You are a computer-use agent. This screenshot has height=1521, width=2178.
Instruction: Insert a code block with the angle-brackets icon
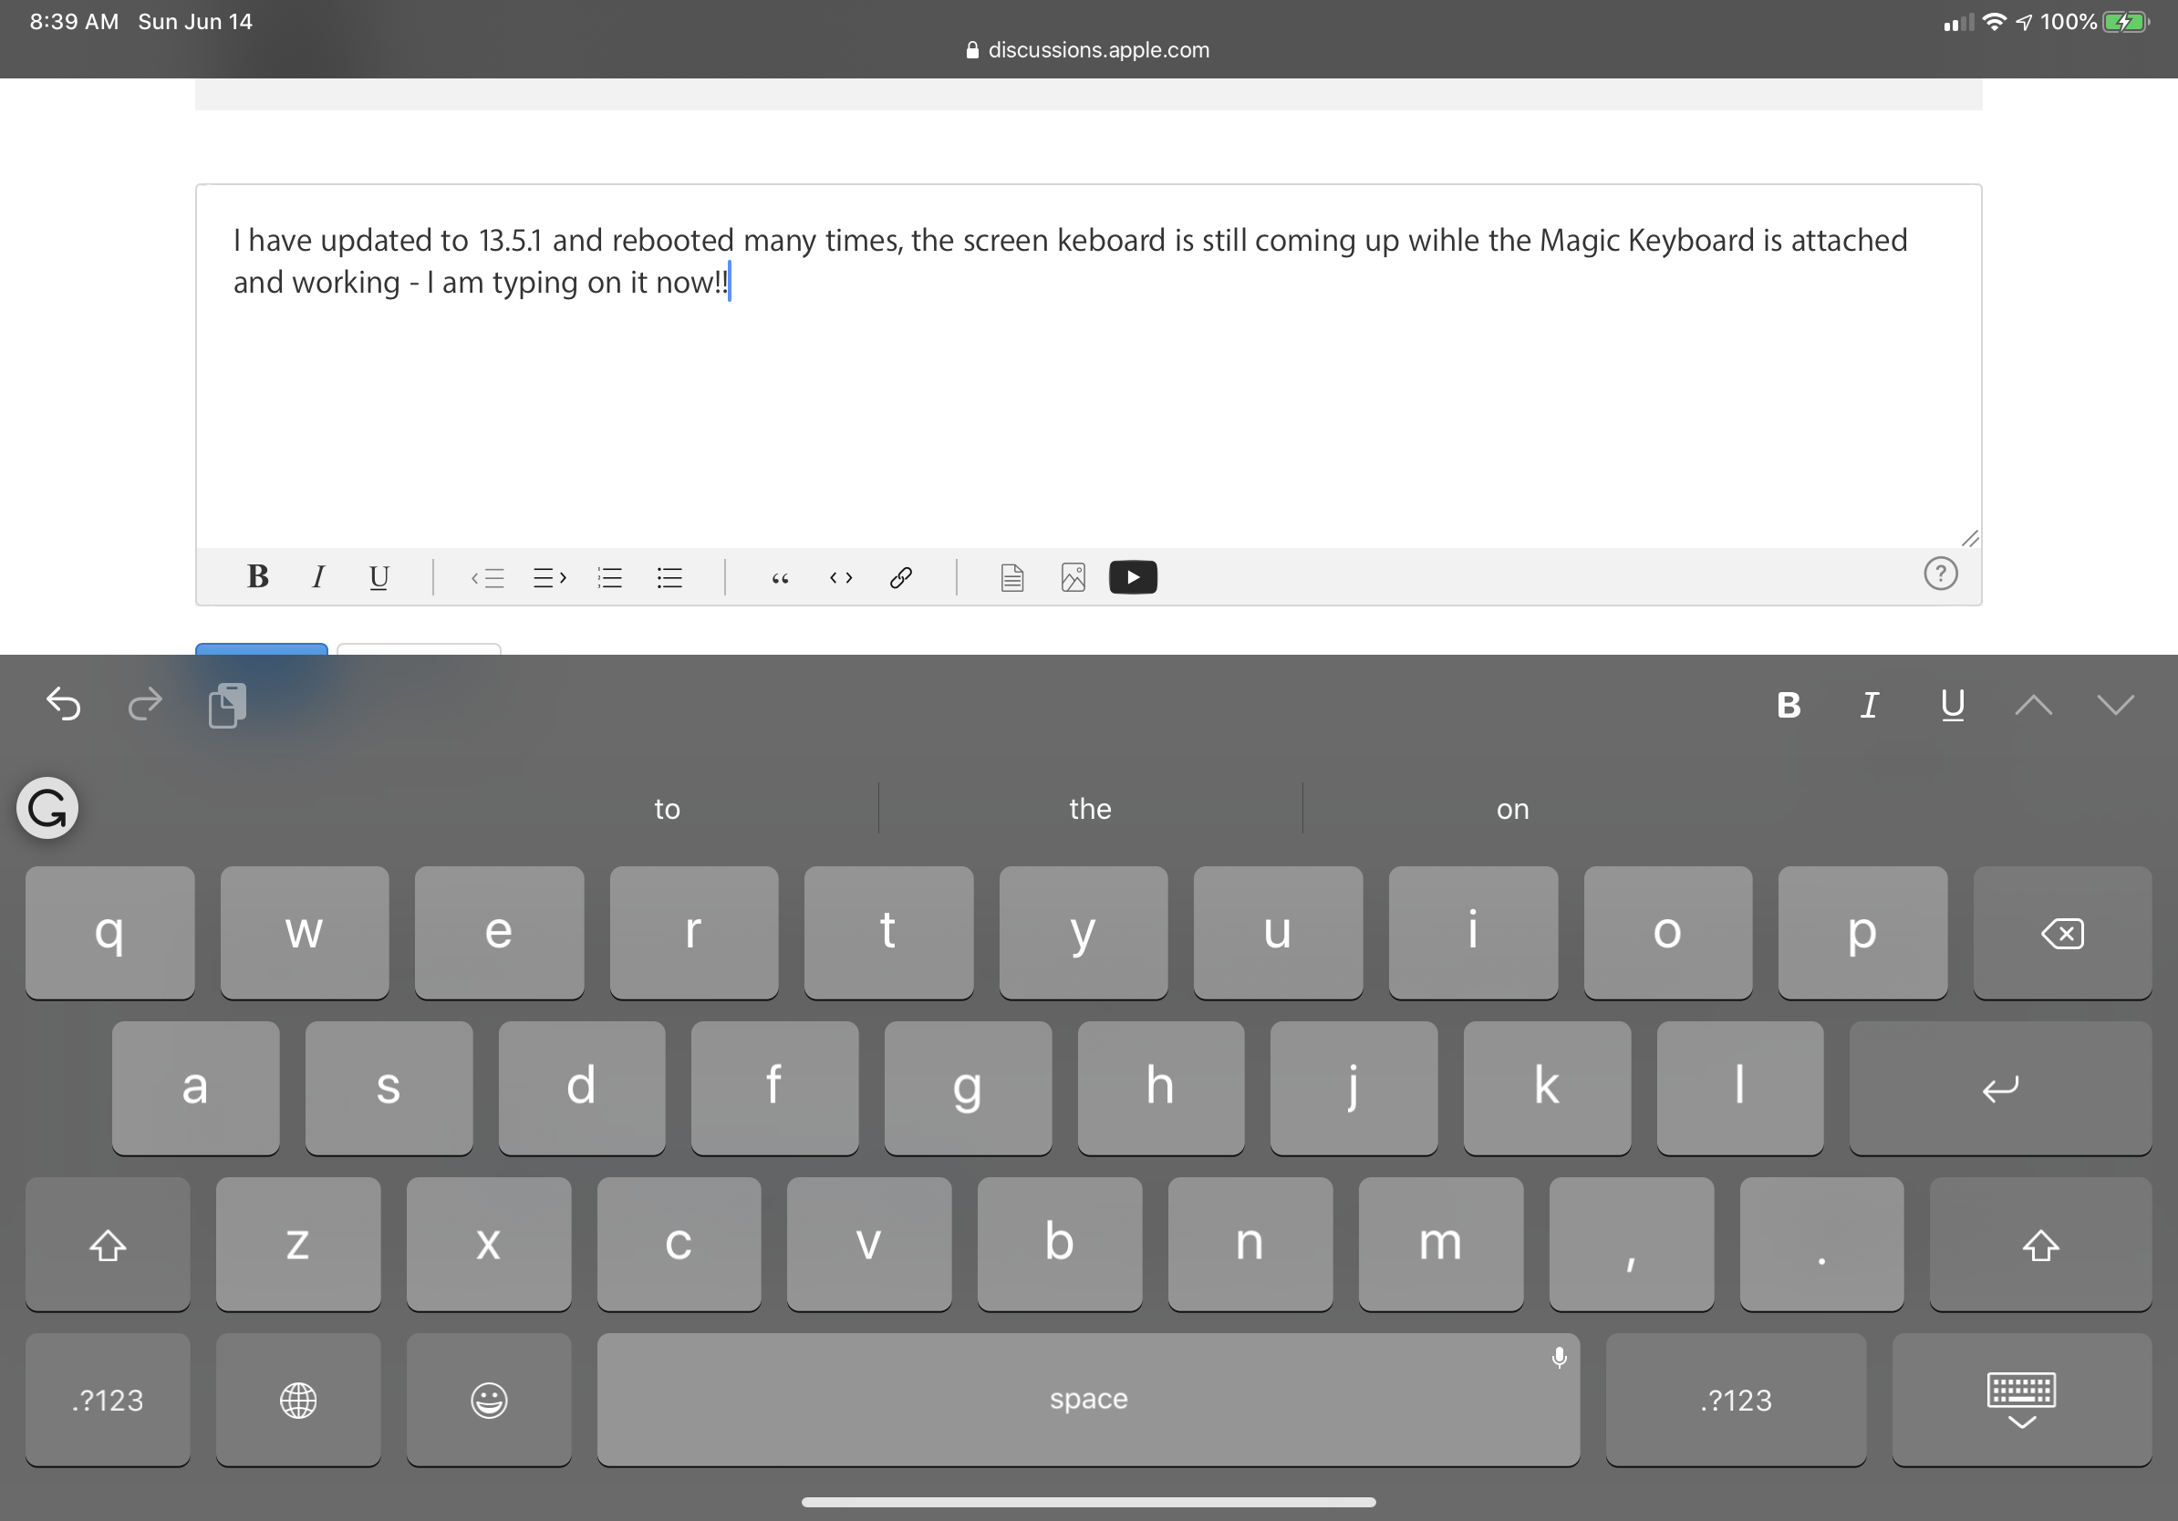[x=841, y=577]
